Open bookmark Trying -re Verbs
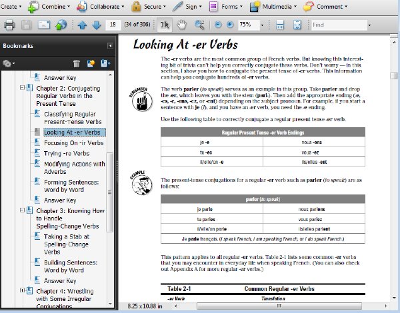Screen dimensions: 400x313 pyautogui.click(x=67, y=153)
